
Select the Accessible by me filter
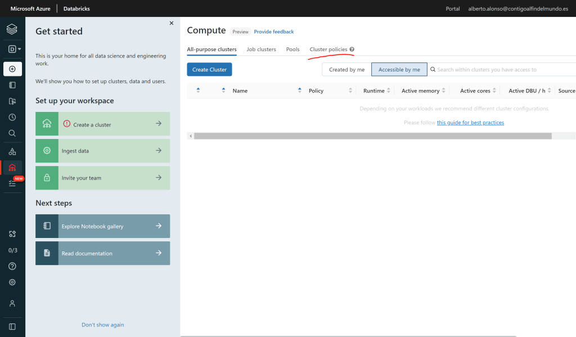[399, 70]
